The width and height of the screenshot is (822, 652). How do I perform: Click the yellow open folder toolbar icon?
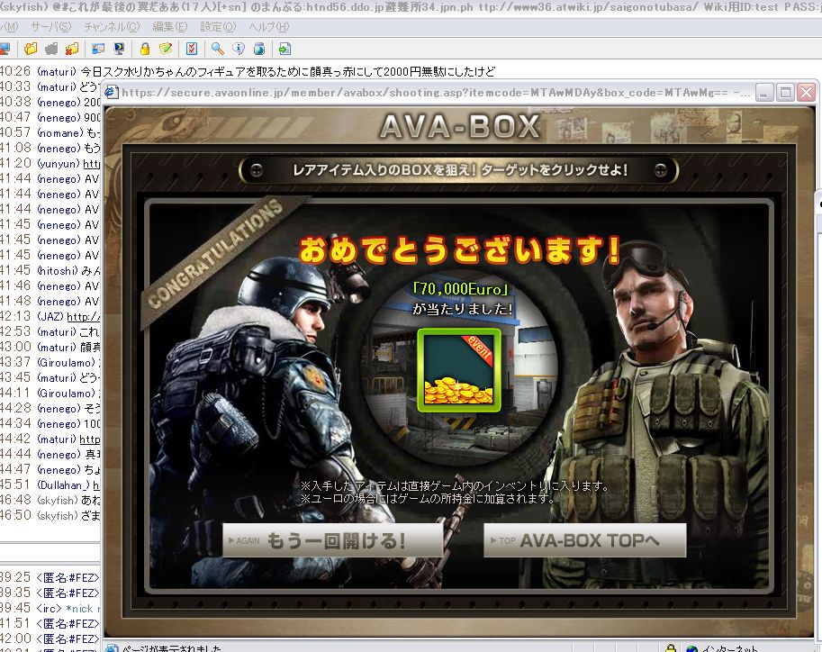31,49
